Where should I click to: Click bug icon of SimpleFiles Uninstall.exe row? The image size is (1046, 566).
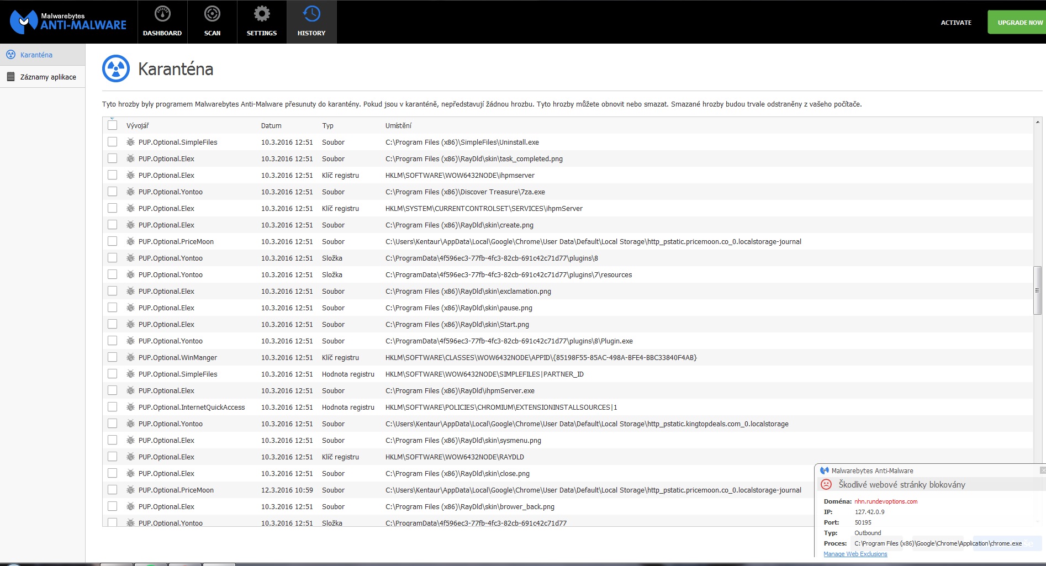point(130,142)
